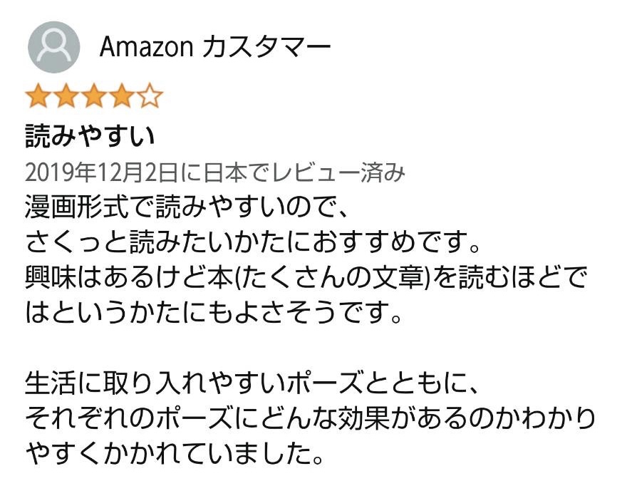627x481 pixels.
Task: Click the first orange rating star
Action: point(38,96)
